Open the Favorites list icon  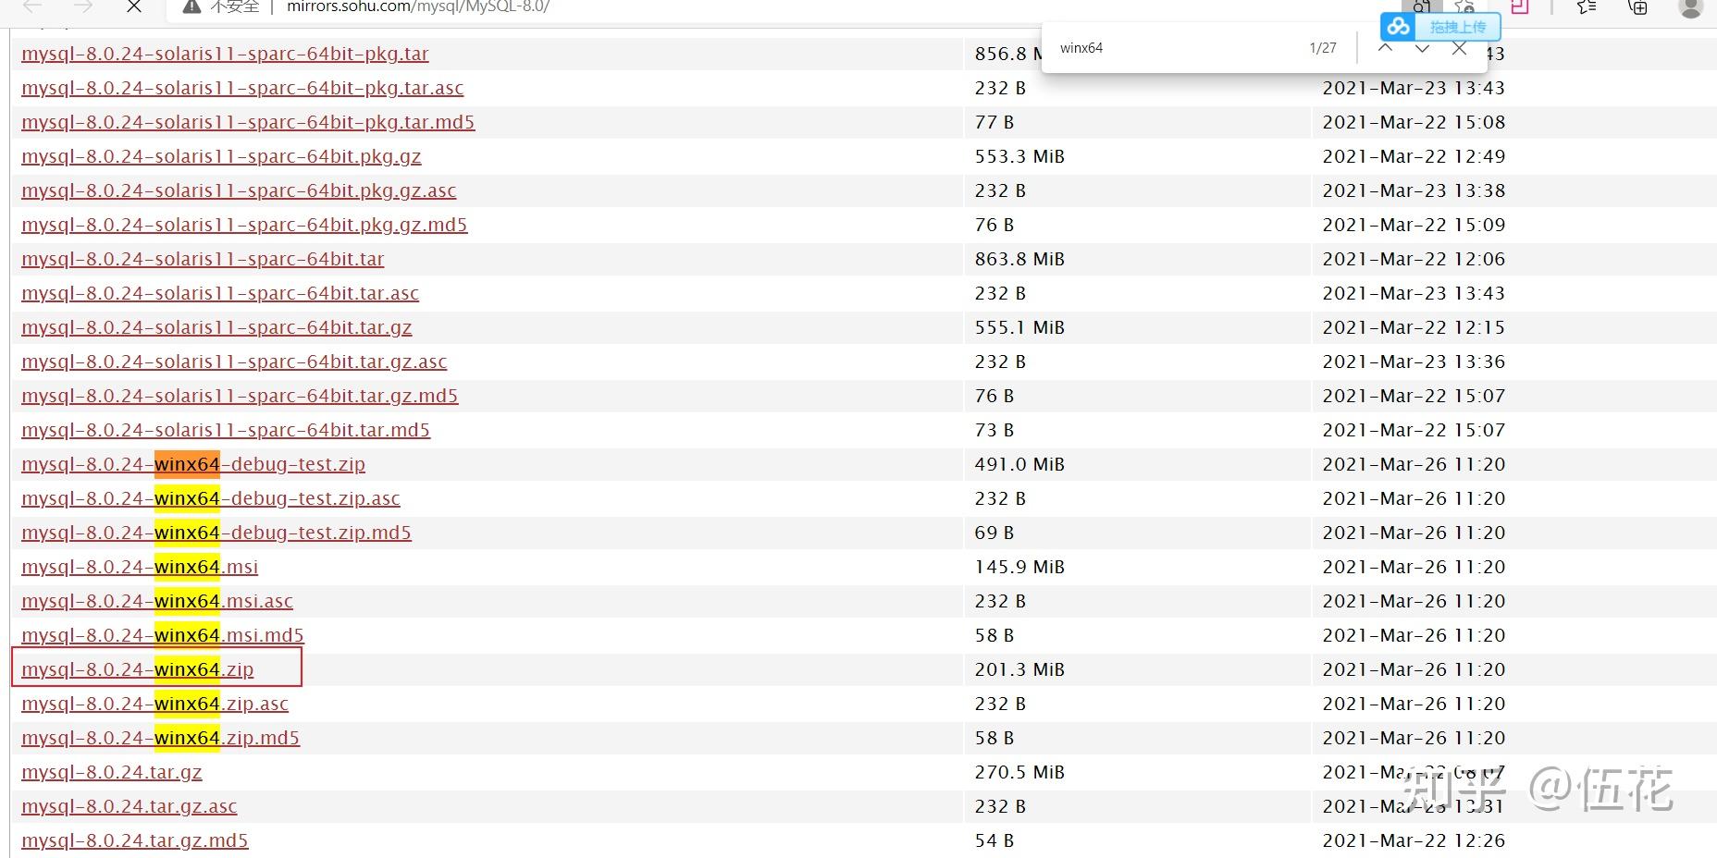coord(1586,7)
